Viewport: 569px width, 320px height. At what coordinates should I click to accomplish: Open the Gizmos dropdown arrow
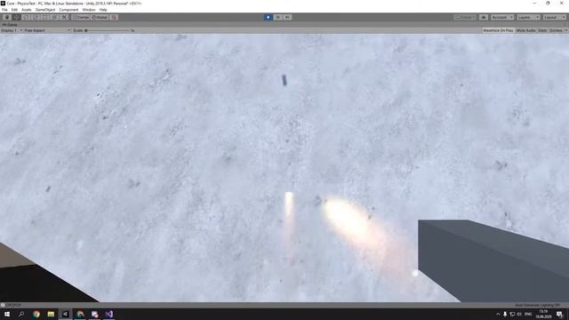565,30
